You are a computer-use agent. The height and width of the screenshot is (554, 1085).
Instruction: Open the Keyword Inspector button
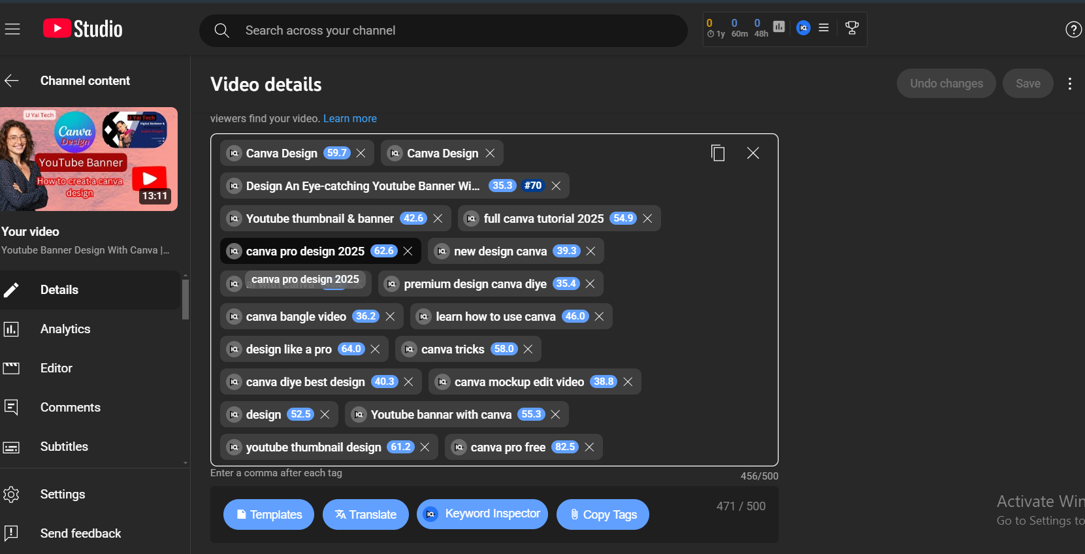tap(482, 514)
